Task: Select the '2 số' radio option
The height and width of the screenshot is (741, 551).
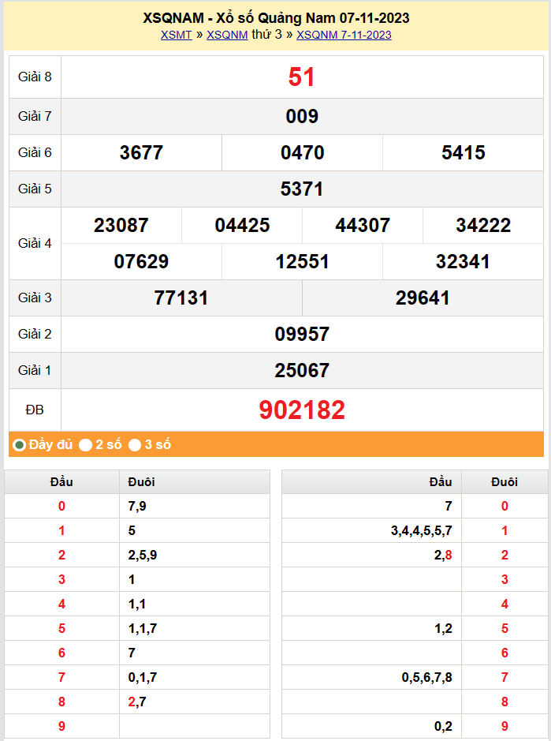Action: tap(86, 445)
